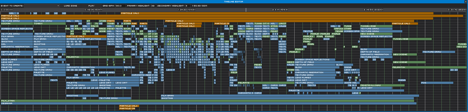Viewport: 468px width, 112px height.
Task: Click the 0:42.06 (5047) ruler marker
Action: point(93,10)
